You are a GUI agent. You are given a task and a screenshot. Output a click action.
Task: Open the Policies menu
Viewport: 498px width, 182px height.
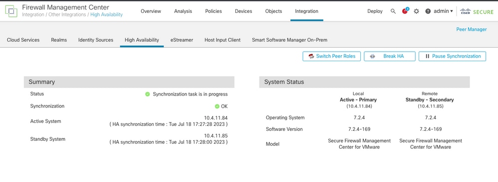click(214, 11)
